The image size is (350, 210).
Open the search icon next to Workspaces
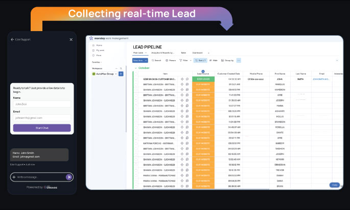point(121,68)
